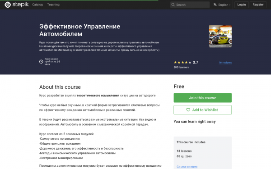Screen dimensions: 271x169
Task: Click the language translate icon
Action: coord(215,5)
